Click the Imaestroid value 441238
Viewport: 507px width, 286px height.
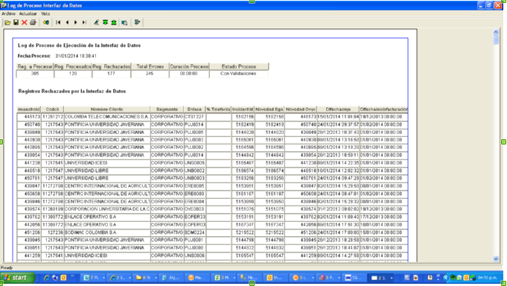(x=29, y=162)
